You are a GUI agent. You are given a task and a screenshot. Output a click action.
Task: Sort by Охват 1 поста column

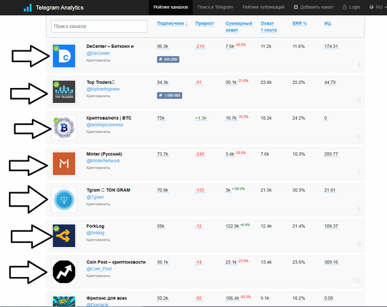[x=268, y=27]
